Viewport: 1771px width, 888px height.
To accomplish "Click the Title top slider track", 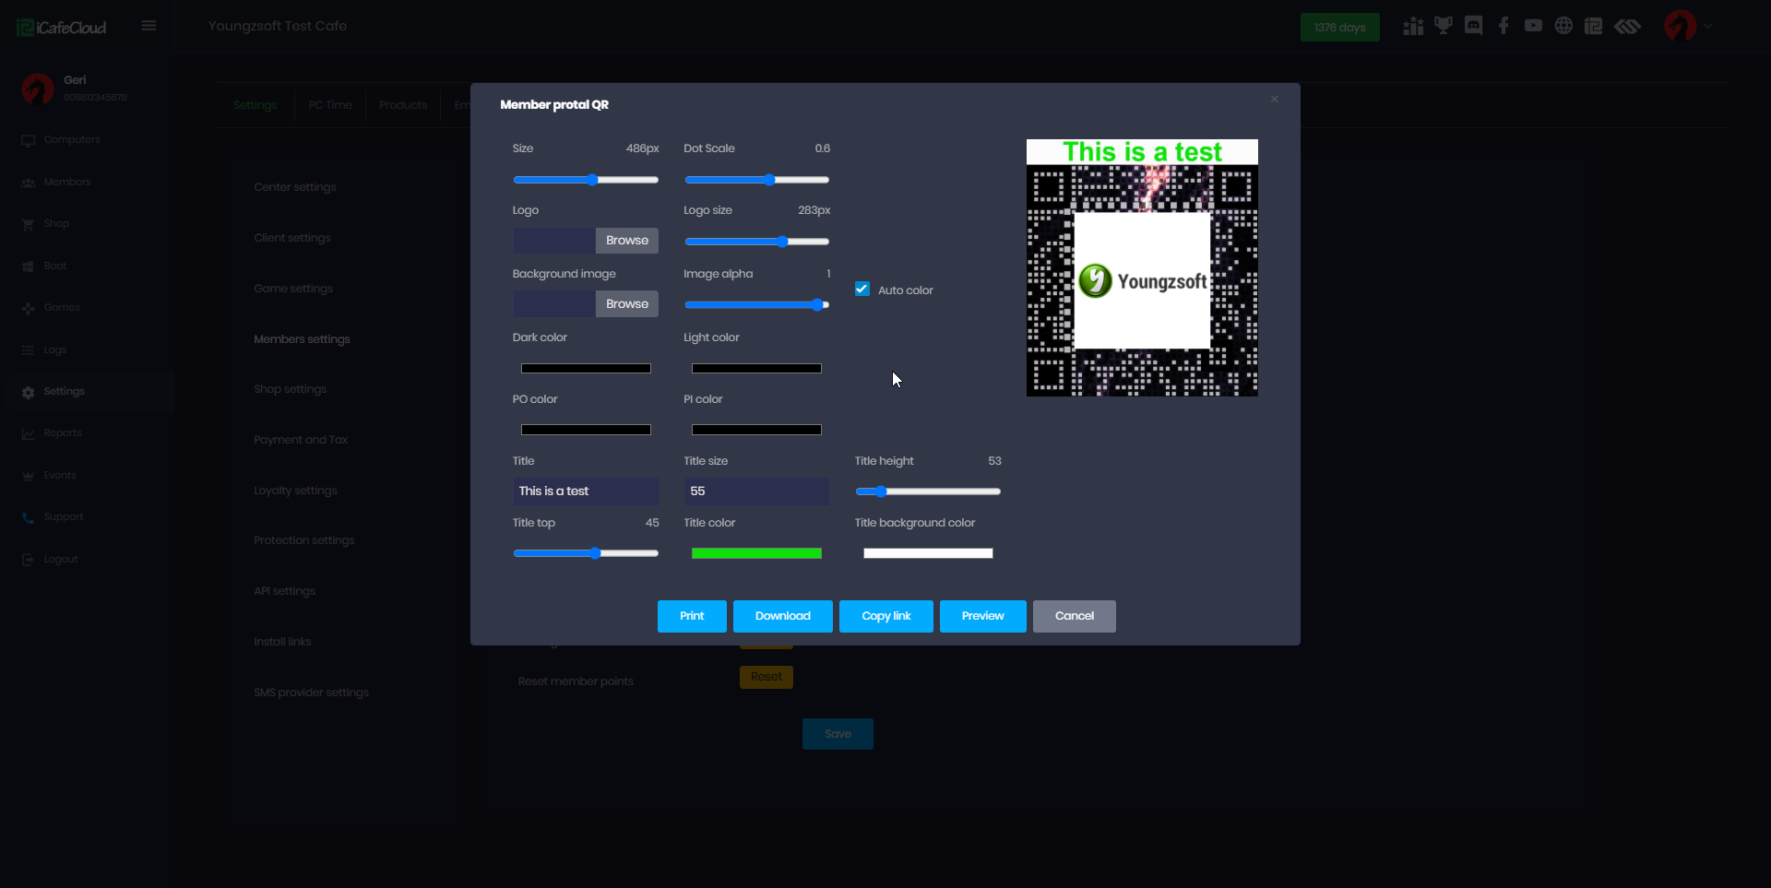I will point(586,553).
